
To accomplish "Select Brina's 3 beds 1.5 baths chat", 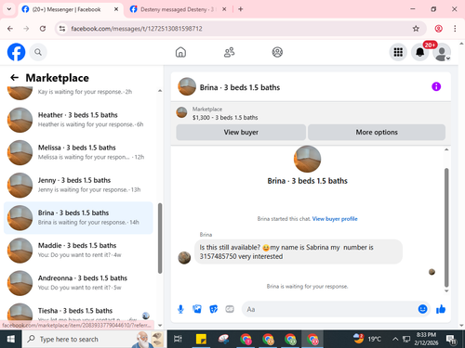I will pyautogui.click(x=78, y=218).
